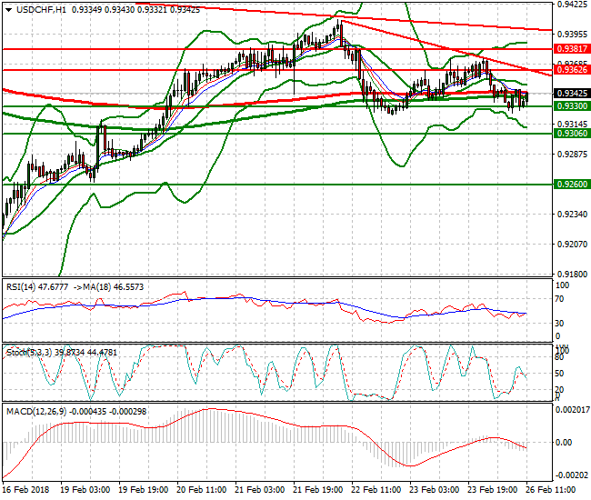Select the USDCHF,H1 chart title text
591x500 pixels.
tap(41, 10)
